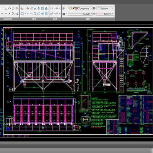Choose the Ellipse draw tool
This screenshot has width=153, height=153.
tap(10, 8)
